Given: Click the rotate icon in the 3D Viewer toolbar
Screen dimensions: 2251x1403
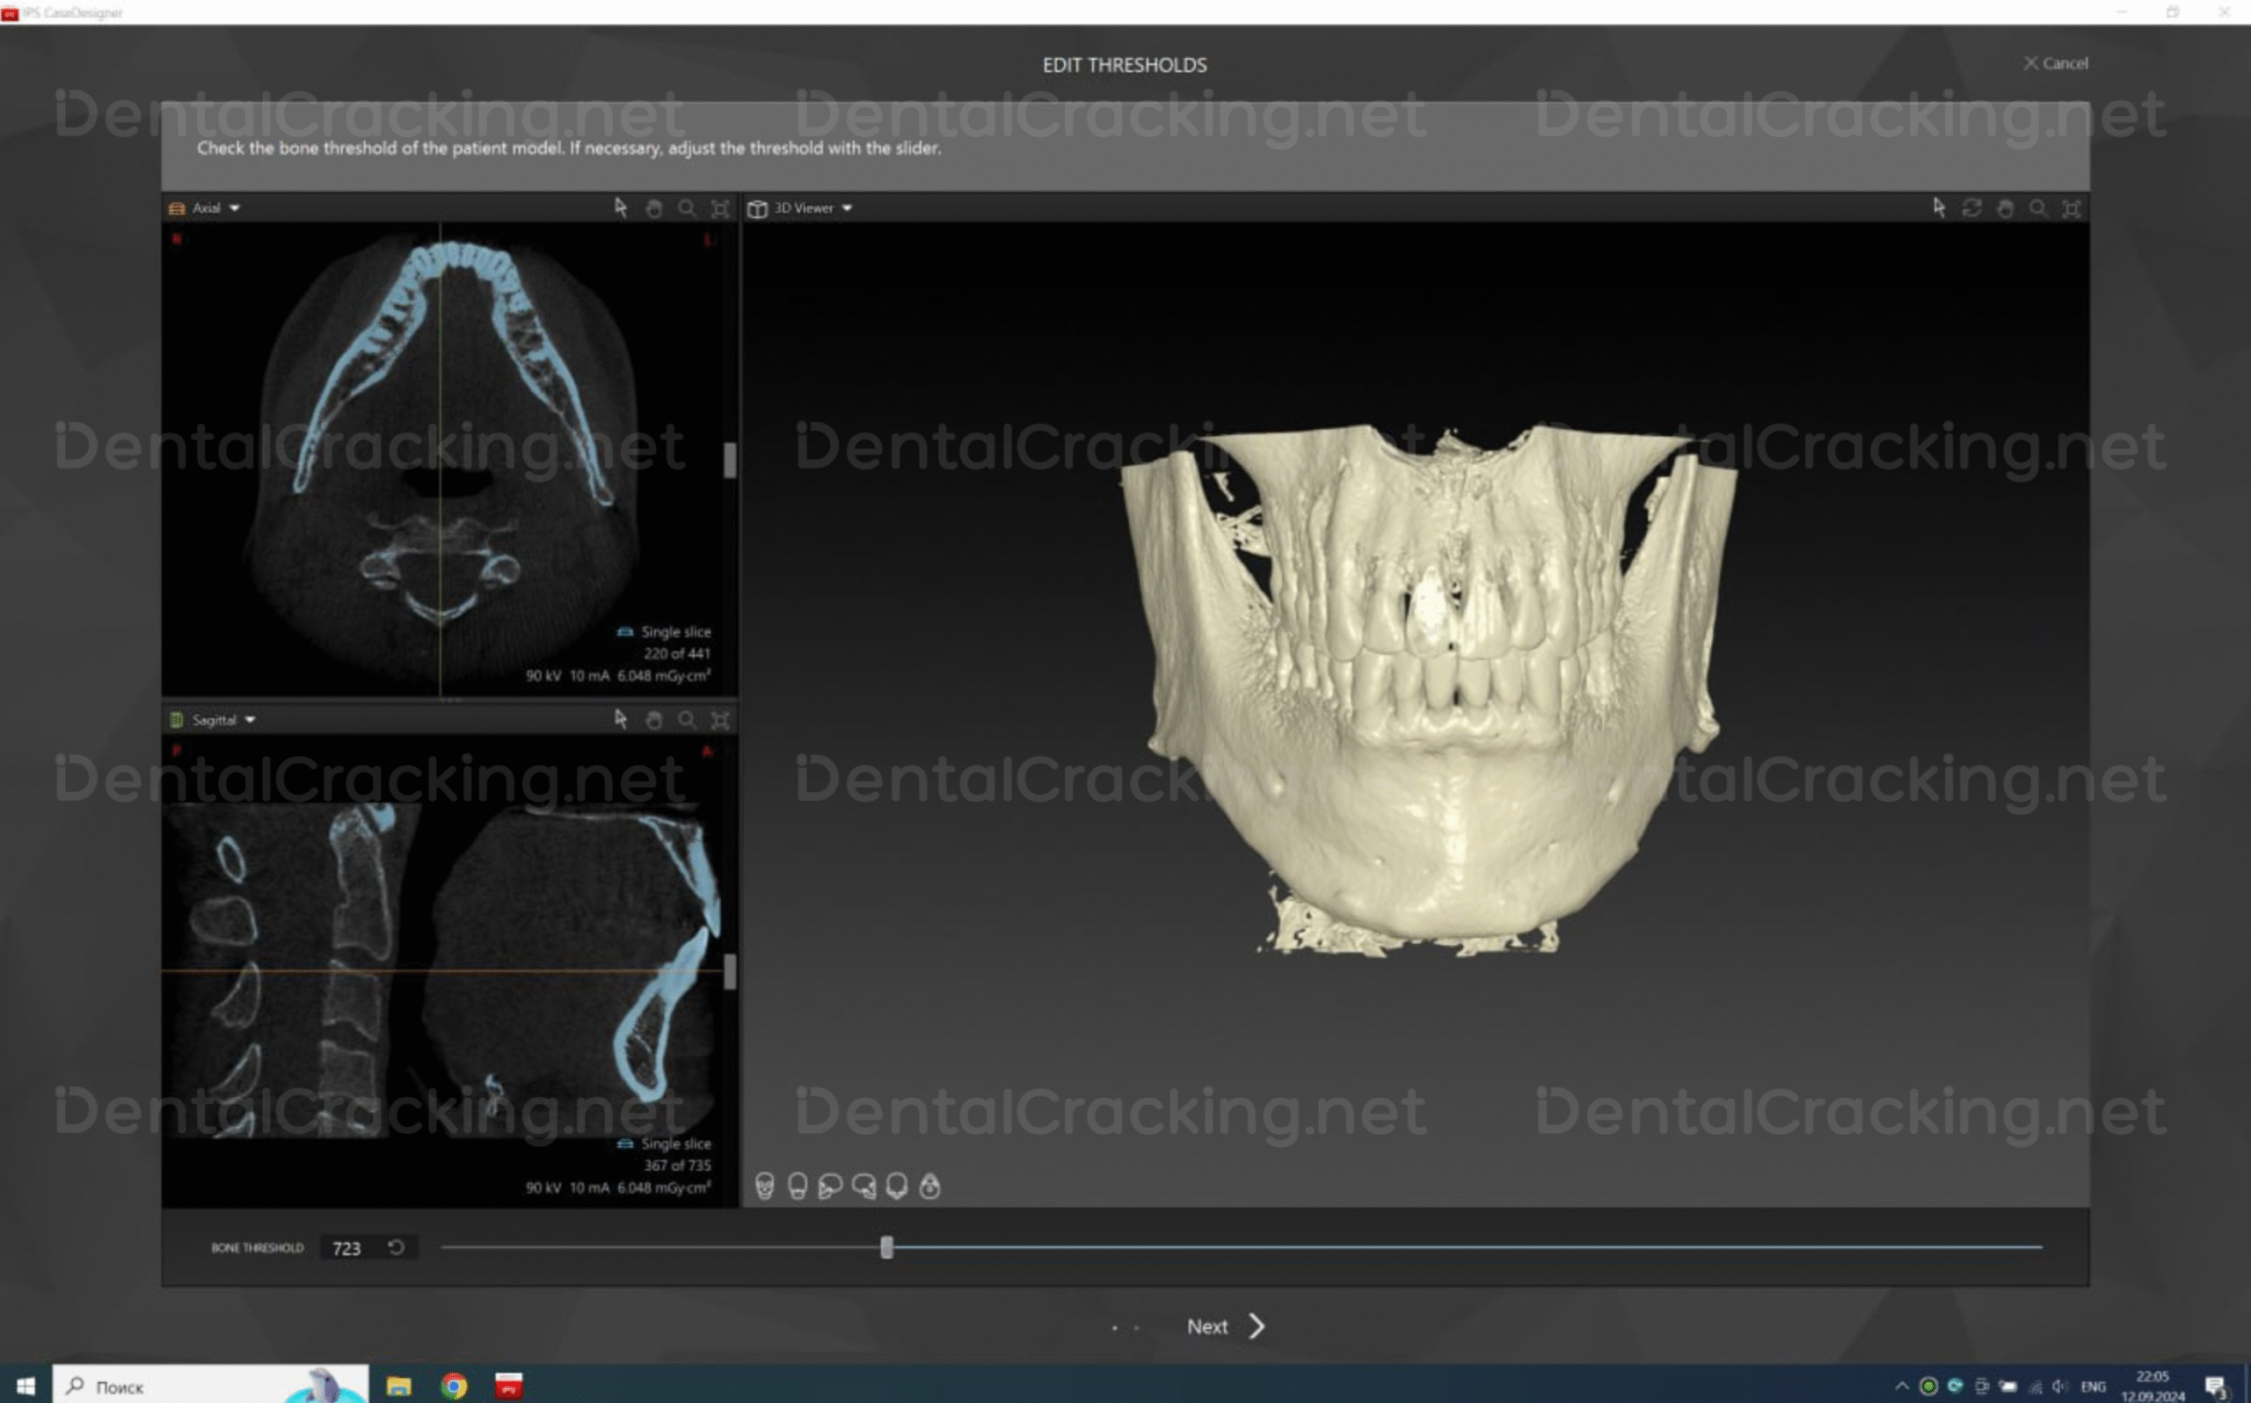Looking at the screenshot, I should (1971, 207).
